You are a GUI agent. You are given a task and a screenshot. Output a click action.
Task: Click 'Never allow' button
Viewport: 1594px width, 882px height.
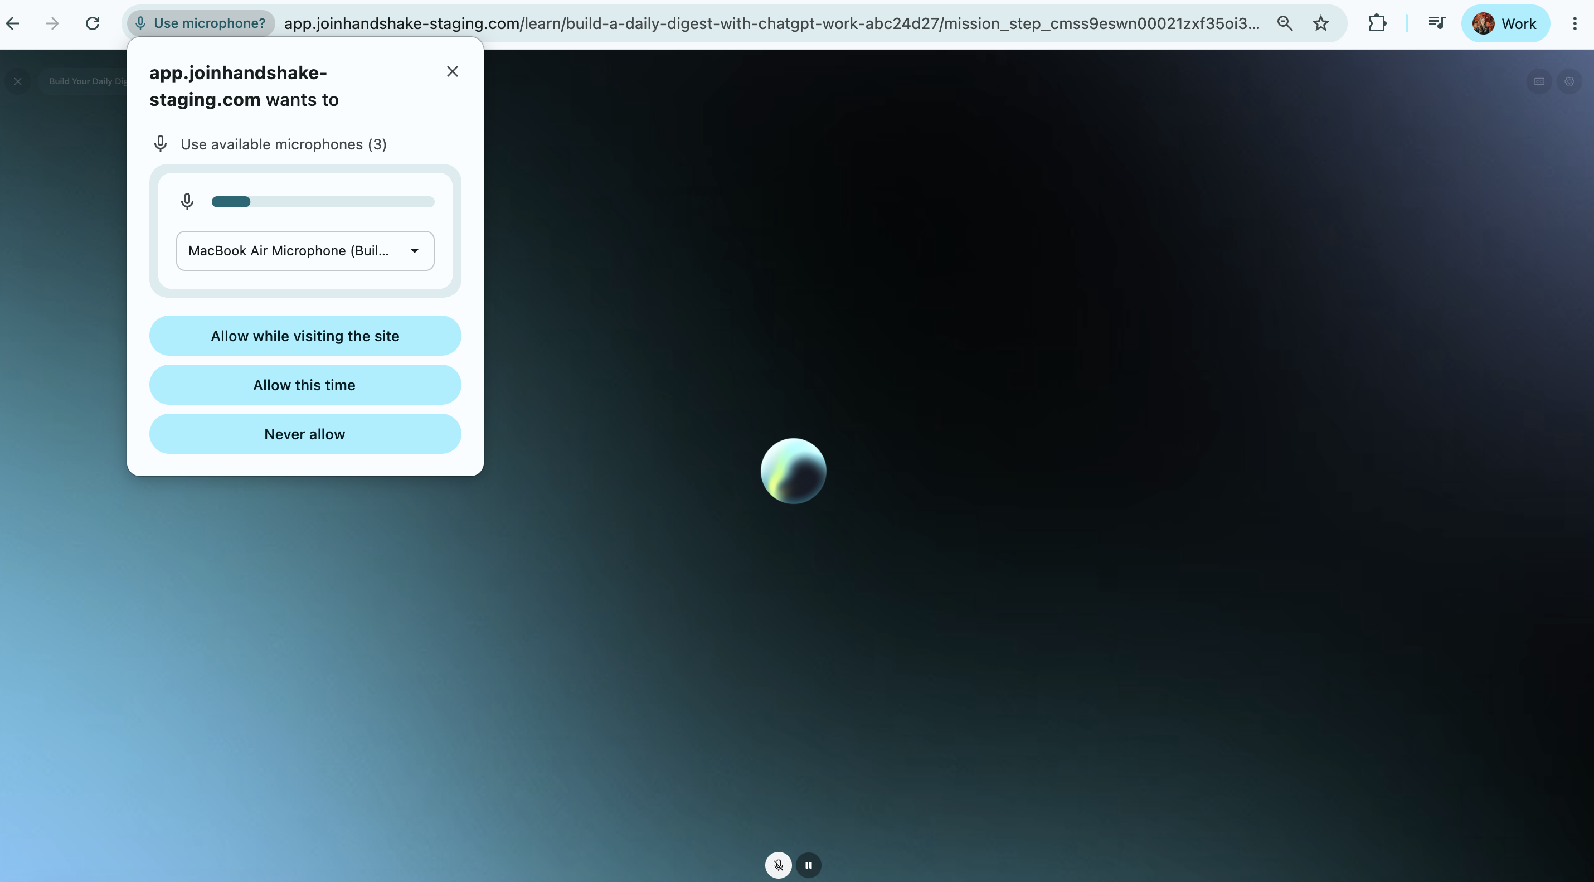[x=305, y=434]
